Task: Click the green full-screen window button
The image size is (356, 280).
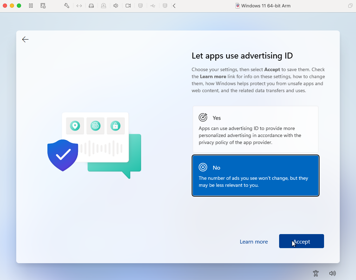Action: coord(19,6)
